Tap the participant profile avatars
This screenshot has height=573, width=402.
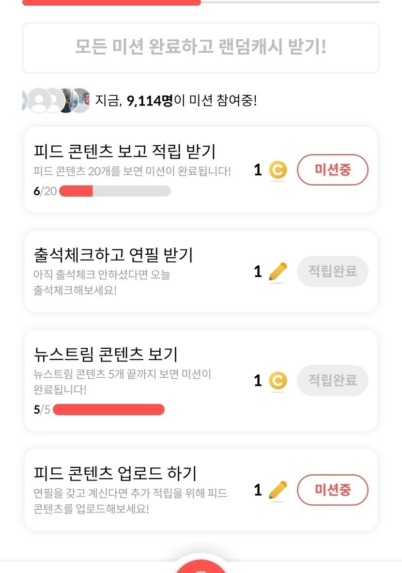(57, 101)
